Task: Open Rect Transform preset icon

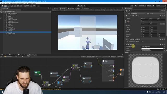Action: point(162,16)
